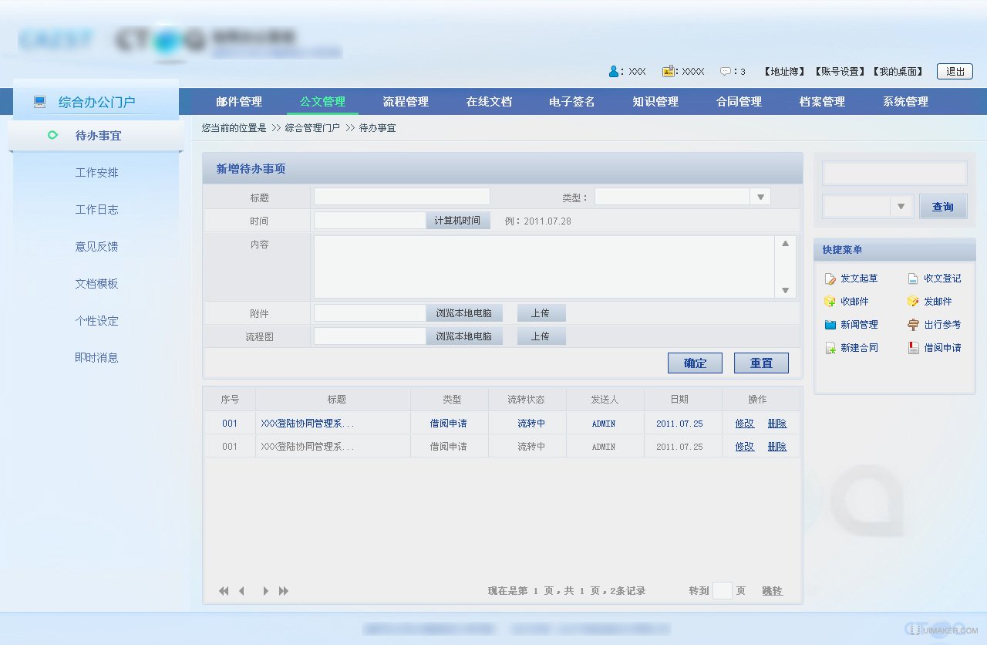Click the 跳转 jump link
The image size is (987, 645).
(x=772, y=591)
